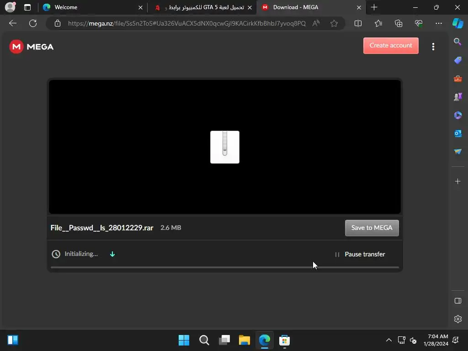Open Edge Settings and more menu
Image resolution: width=468 pixels, height=351 pixels.
[438, 23]
